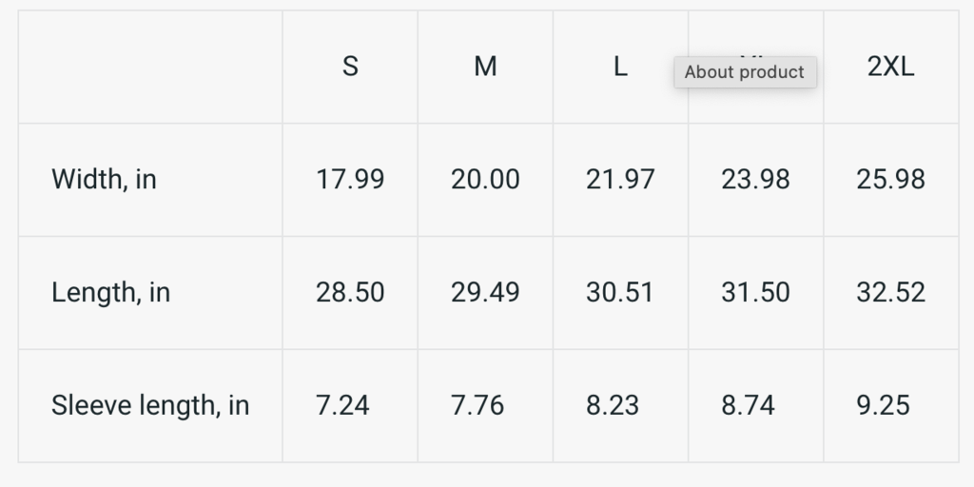
Task: Click the 21.97 width cell
Action: (620, 179)
